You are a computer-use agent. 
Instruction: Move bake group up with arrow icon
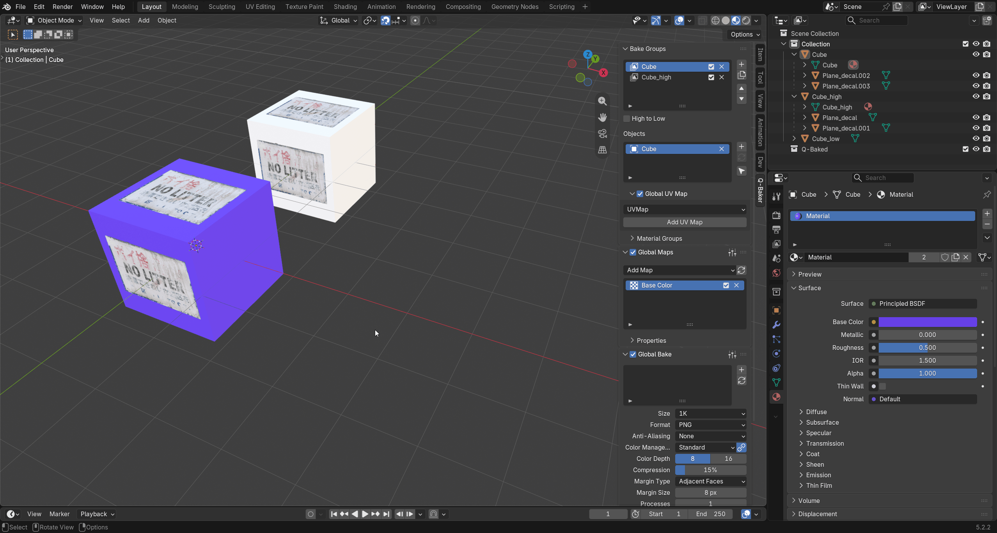[x=742, y=88]
